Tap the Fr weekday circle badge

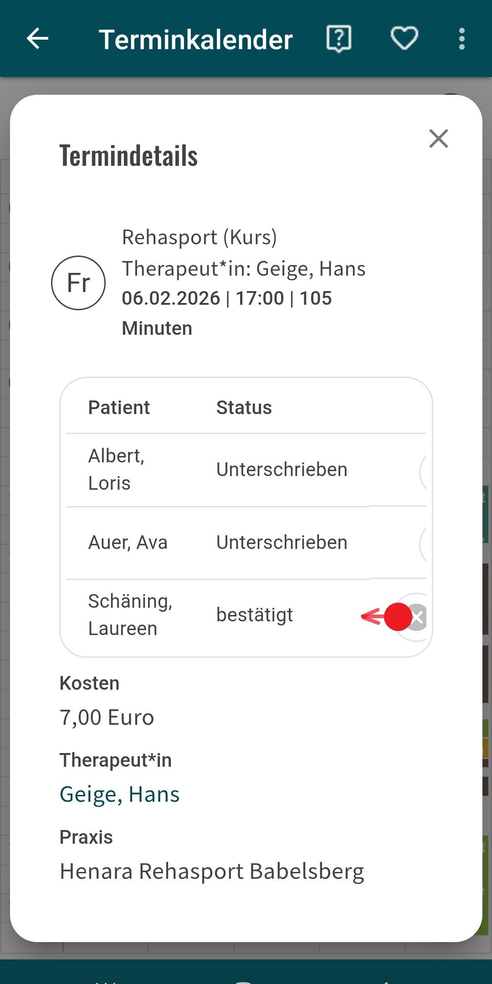click(78, 283)
